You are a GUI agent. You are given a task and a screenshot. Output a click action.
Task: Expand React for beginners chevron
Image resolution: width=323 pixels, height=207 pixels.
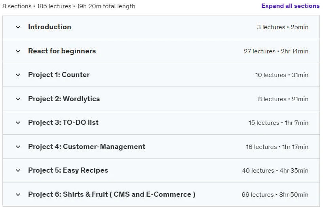[18, 51]
